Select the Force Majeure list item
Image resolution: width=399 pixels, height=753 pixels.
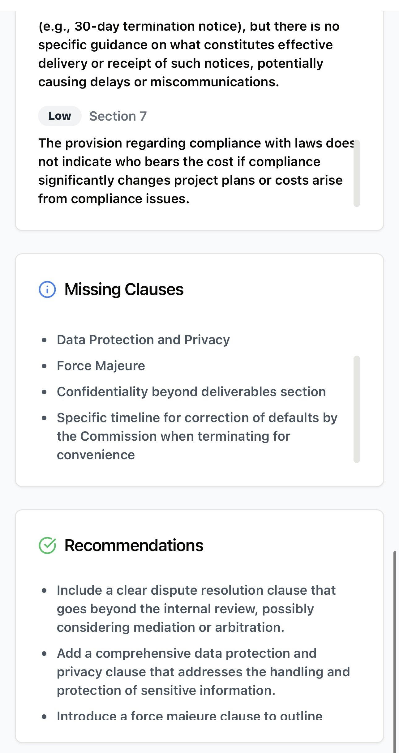tap(101, 366)
